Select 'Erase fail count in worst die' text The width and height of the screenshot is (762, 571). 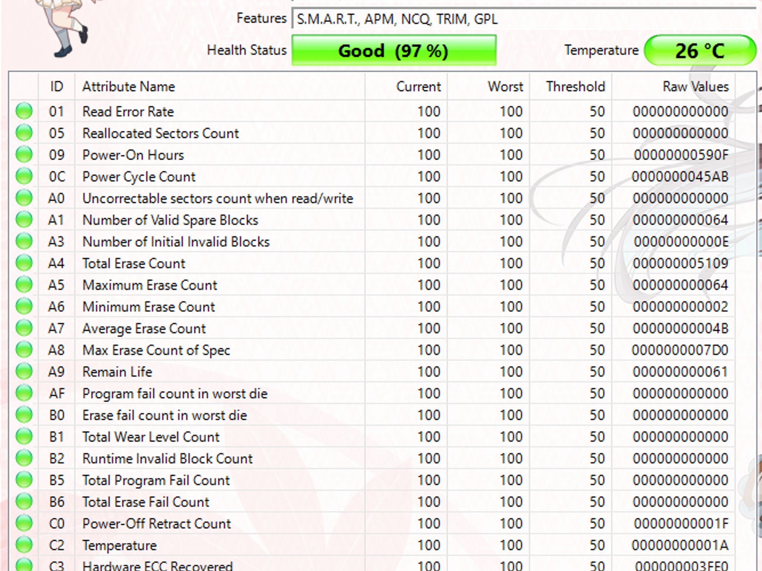[x=164, y=415]
